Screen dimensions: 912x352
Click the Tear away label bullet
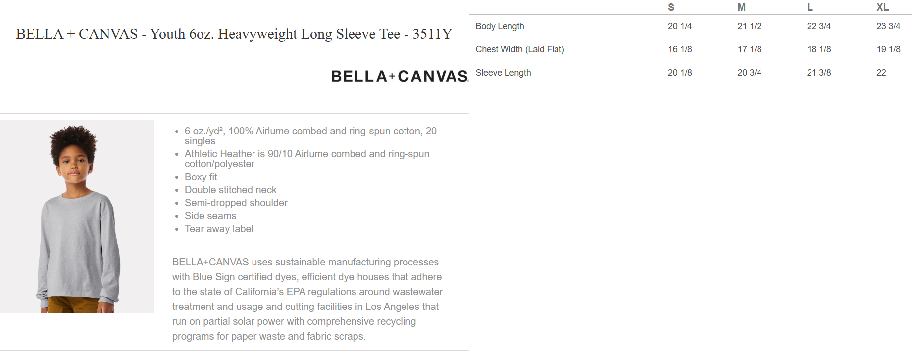219,229
